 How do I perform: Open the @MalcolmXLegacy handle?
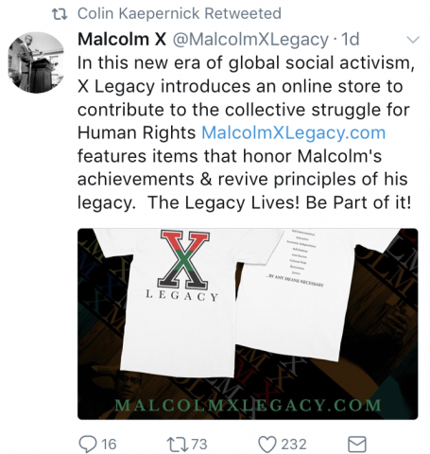(250, 40)
